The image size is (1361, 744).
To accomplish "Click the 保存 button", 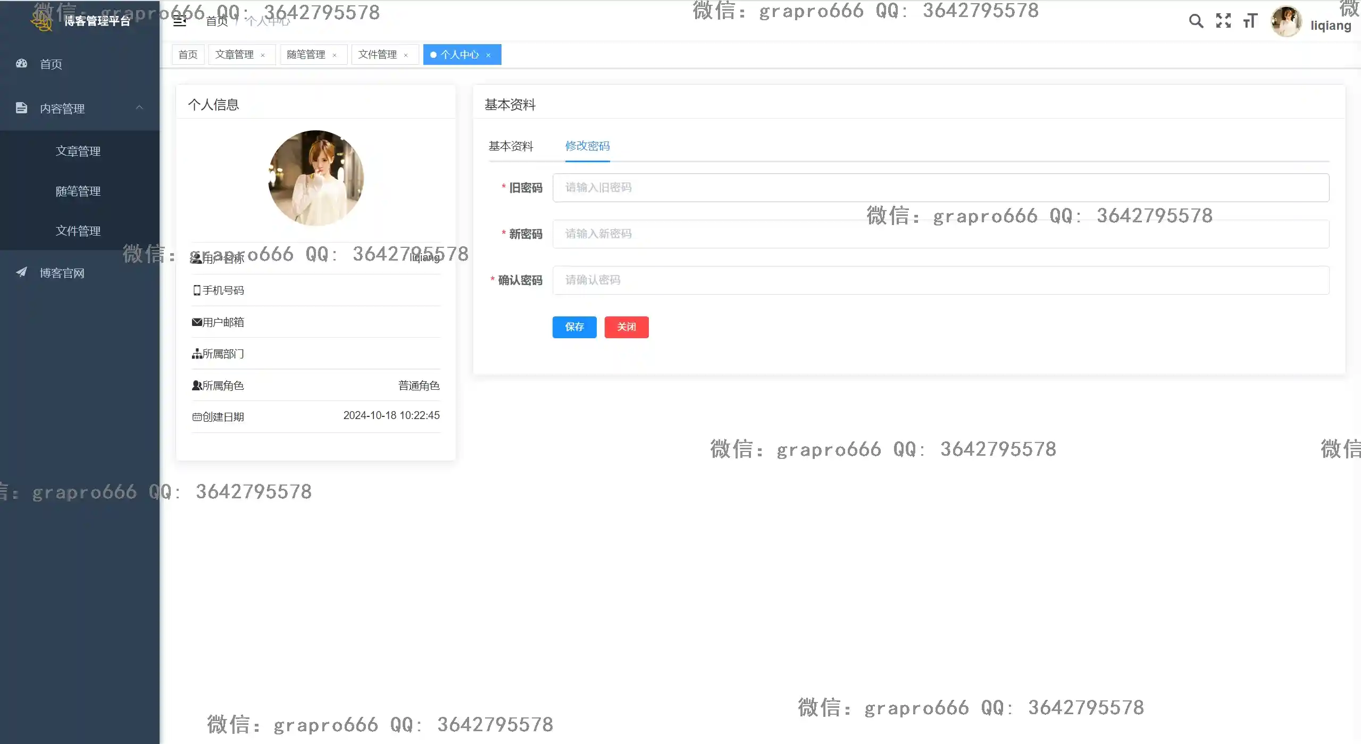I will pyautogui.click(x=574, y=327).
